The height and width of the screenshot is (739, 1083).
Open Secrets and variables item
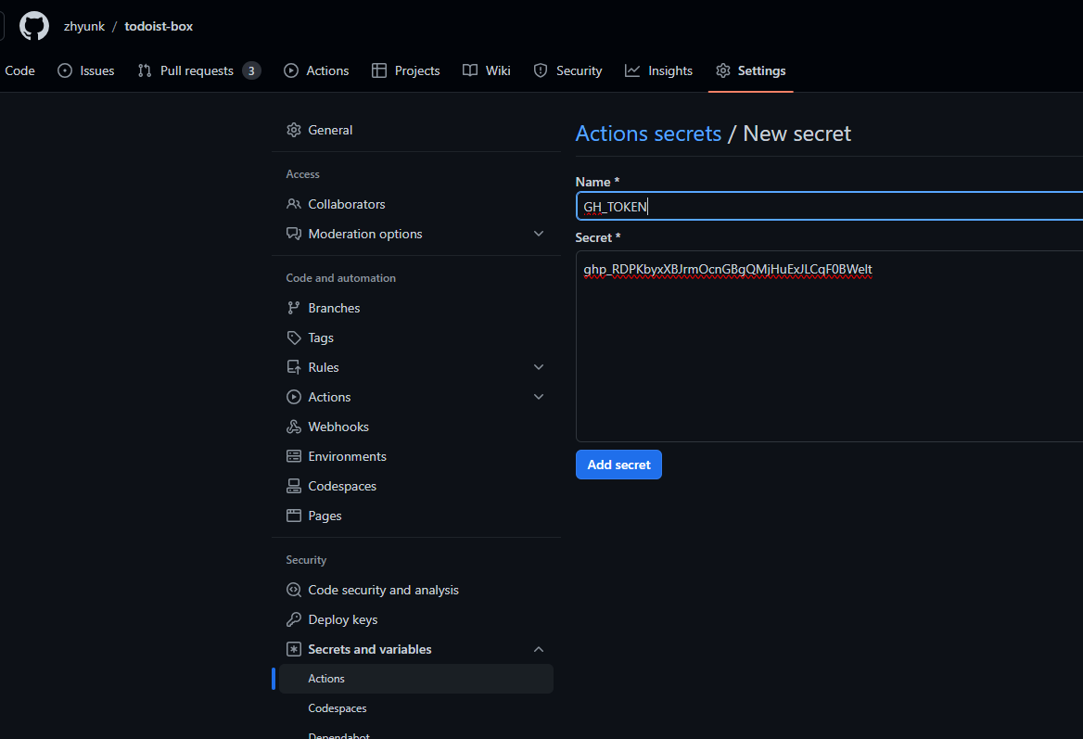point(415,648)
